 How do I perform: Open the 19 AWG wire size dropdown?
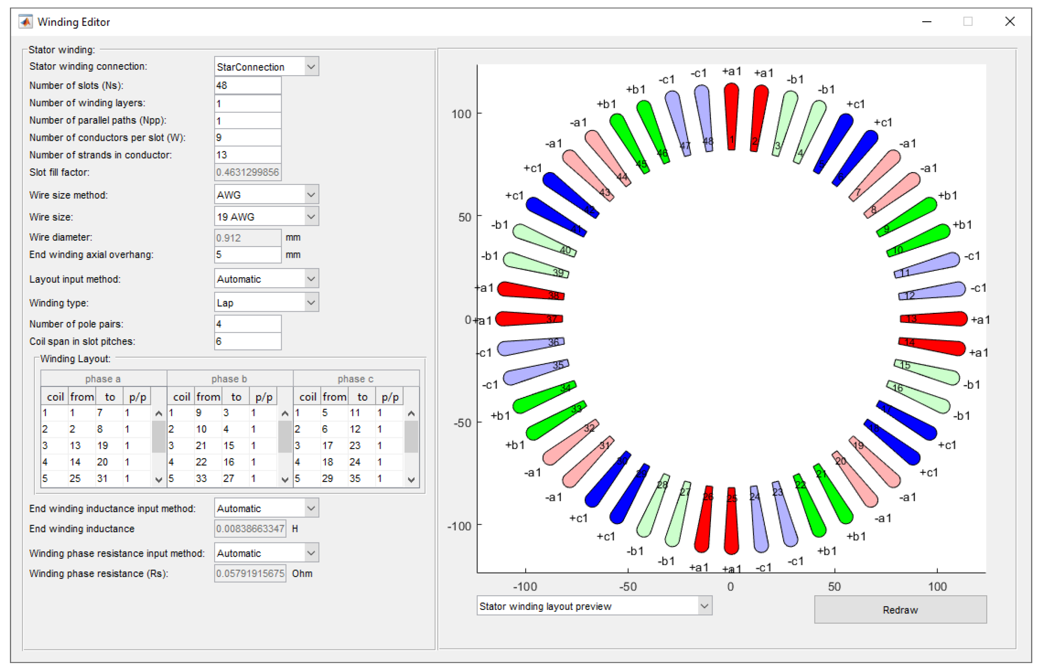tap(266, 217)
